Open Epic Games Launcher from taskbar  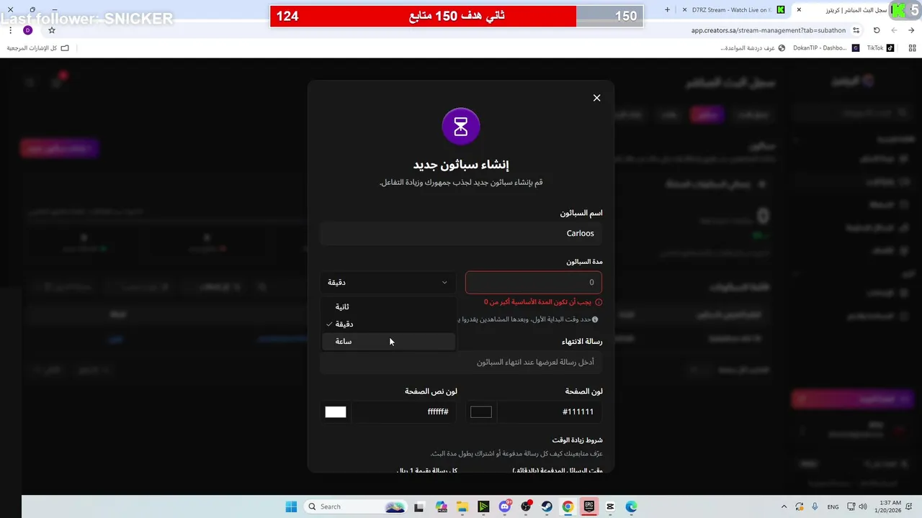[589, 506]
